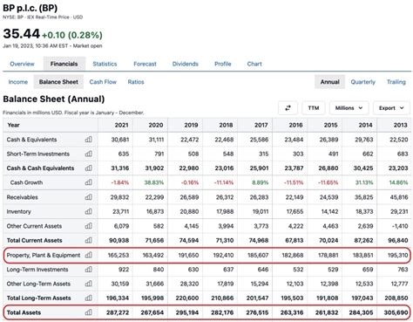Click the Cash & Equivalents row label
This screenshot has height=322, width=413.
[x=31, y=140]
